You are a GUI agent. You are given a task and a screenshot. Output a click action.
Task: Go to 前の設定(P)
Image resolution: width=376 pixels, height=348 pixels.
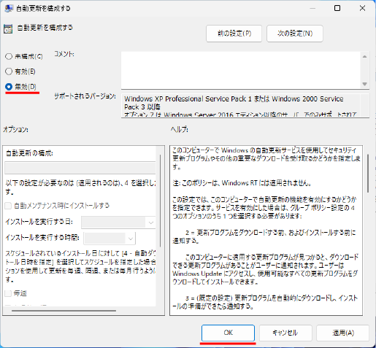coord(234,34)
